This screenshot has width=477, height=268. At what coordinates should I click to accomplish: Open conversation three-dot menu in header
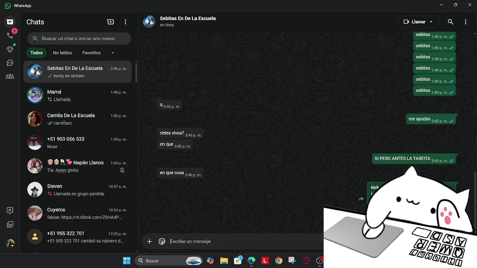pyautogui.click(x=465, y=22)
